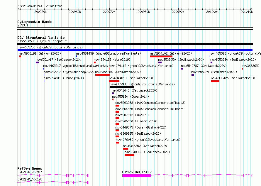This screenshot has width=261, height=186.
Task: Click nsv4339983 gnomADStructuralVariants label
Action: (x=142, y=84)
